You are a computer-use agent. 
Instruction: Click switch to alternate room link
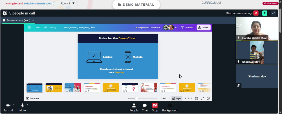38,3
